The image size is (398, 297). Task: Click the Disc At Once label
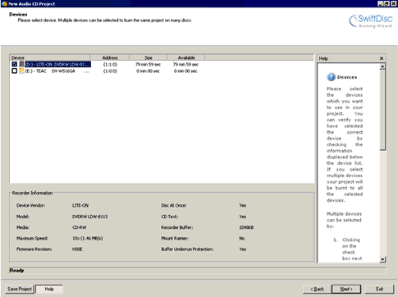(174, 205)
